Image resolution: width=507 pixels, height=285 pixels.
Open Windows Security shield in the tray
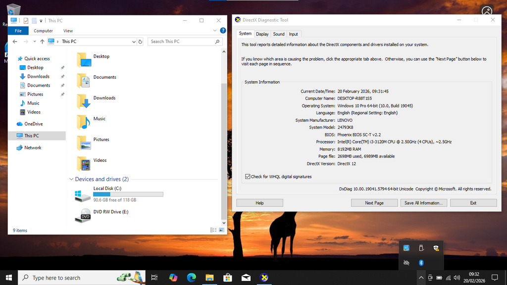click(x=436, y=247)
